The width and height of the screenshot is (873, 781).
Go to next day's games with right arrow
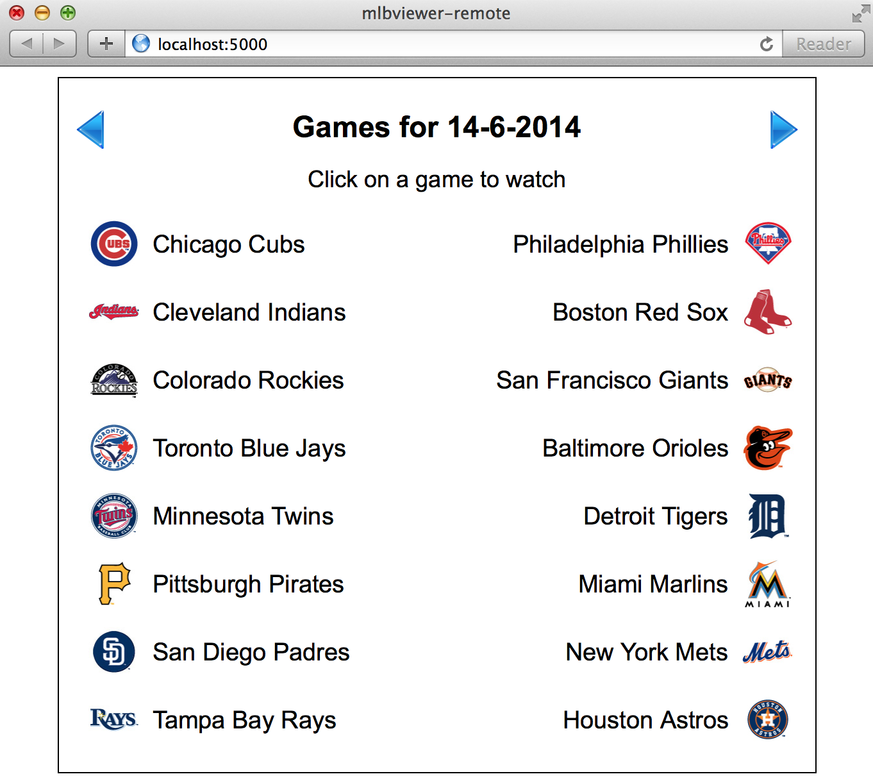pyautogui.click(x=784, y=130)
